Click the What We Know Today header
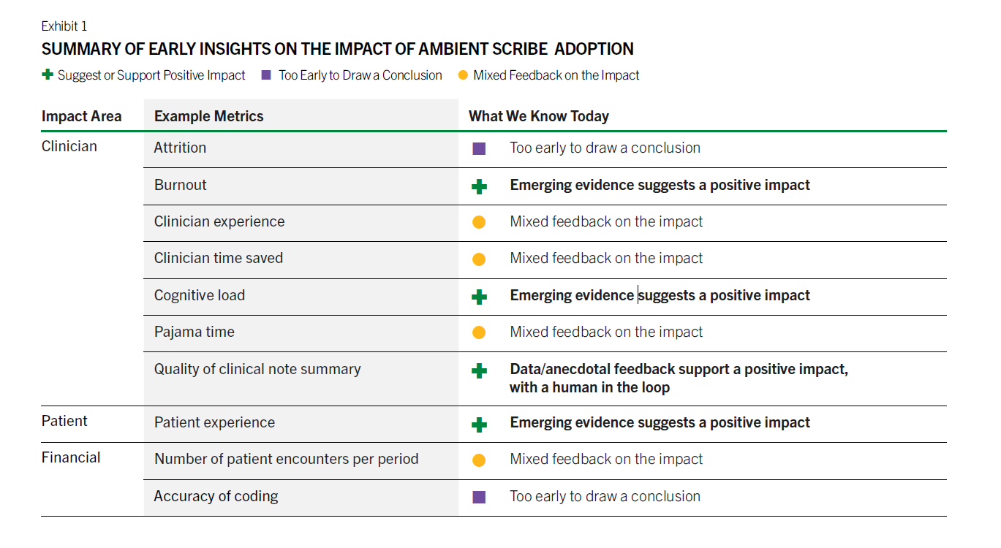The width and height of the screenshot is (1001, 548). pos(538,116)
